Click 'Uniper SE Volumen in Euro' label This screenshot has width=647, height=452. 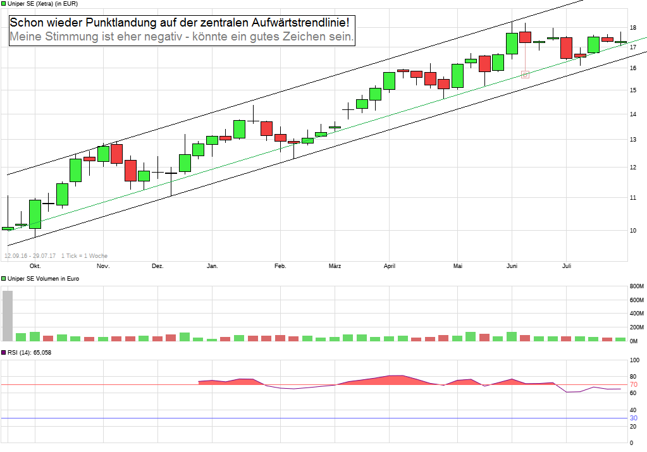[x=44, y=279]
